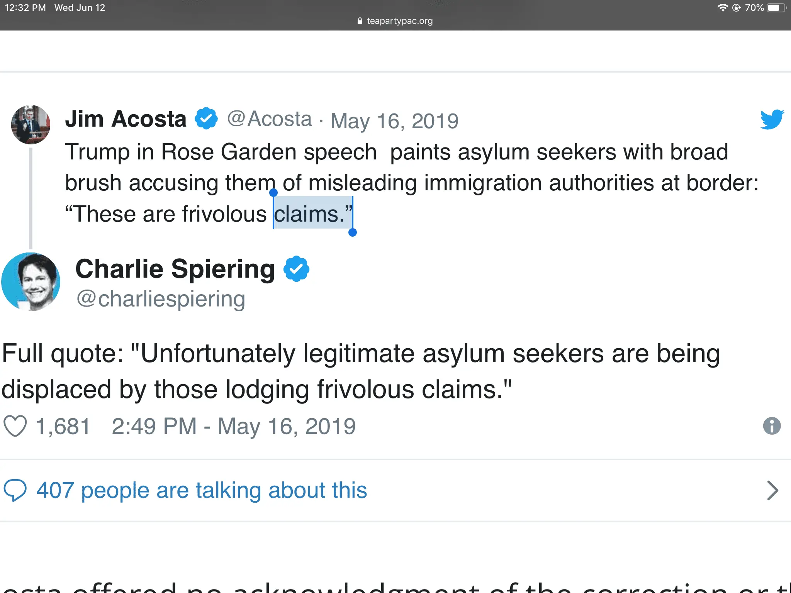Open the 2:49 PM - May 16, 2019 timestamp
Screen dimensions: 791x593
[x=233, y=426]
